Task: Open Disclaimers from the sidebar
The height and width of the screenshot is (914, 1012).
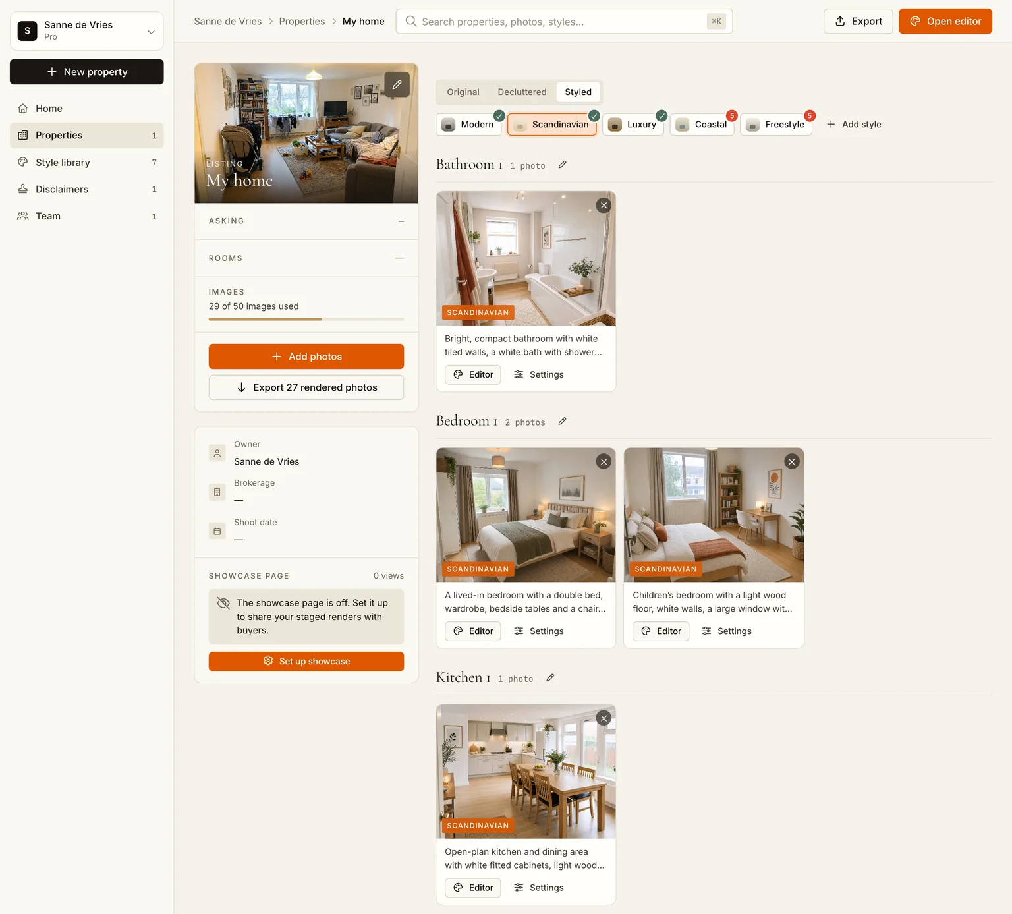Action: tap(87, 189)
